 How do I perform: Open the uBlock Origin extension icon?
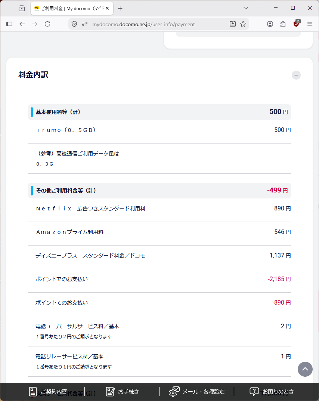coord(297,24)
